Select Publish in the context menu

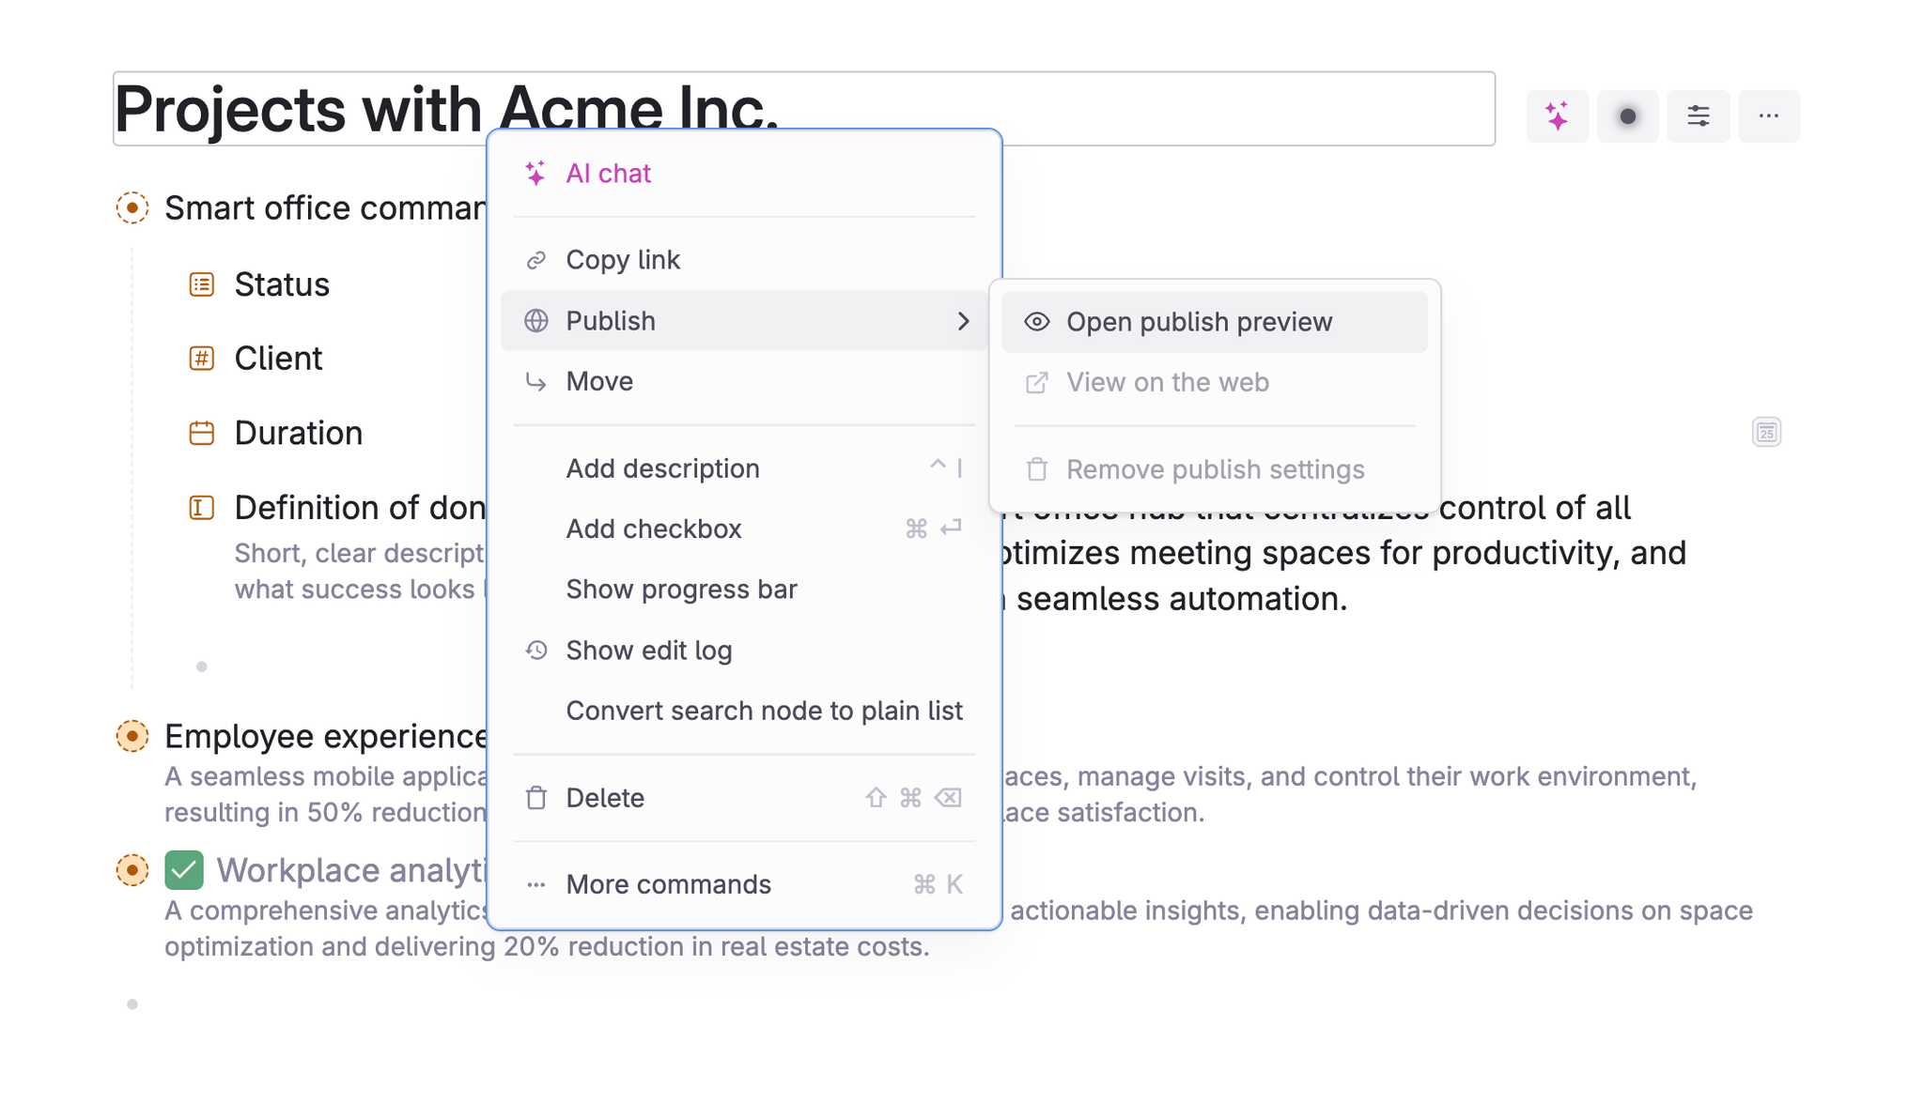743,321
